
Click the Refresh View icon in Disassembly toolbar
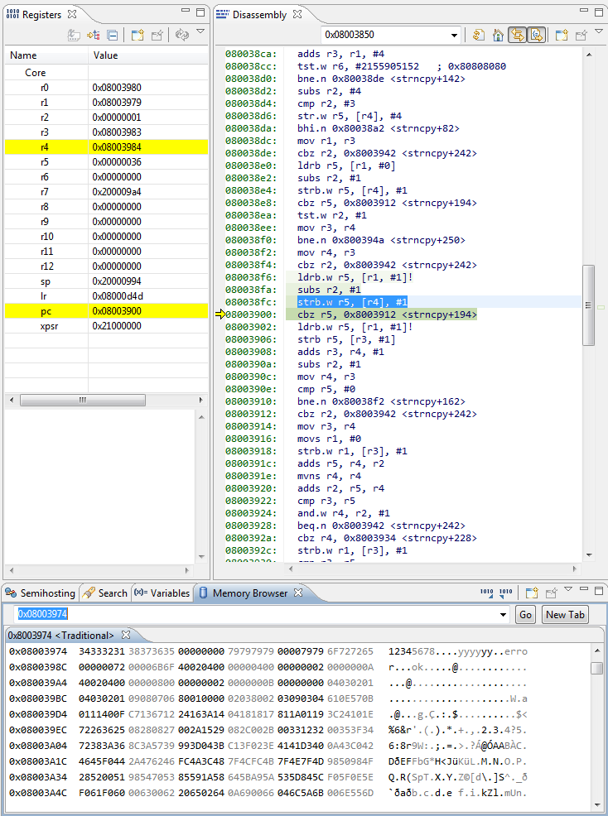pyautogui.click(x=478, y=35)
